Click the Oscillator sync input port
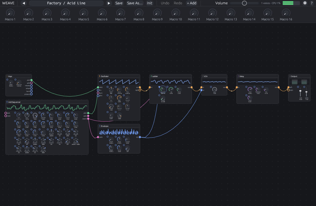This screenshot has width=316, height=206. 98,93
